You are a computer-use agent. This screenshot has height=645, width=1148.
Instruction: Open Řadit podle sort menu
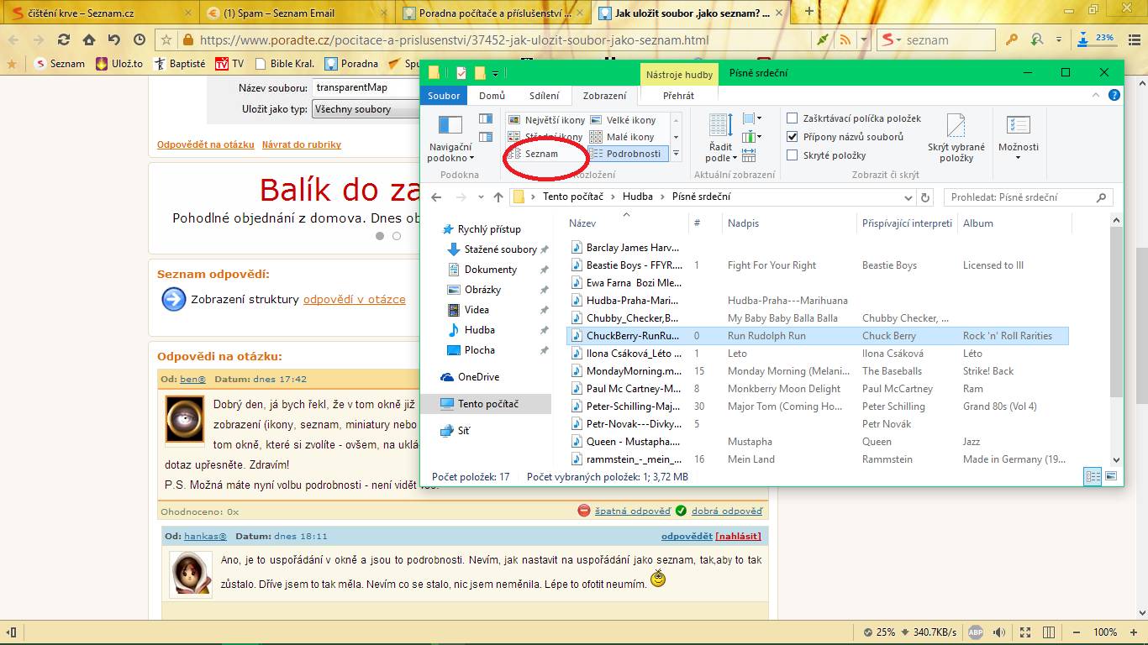tap(720, 139)
